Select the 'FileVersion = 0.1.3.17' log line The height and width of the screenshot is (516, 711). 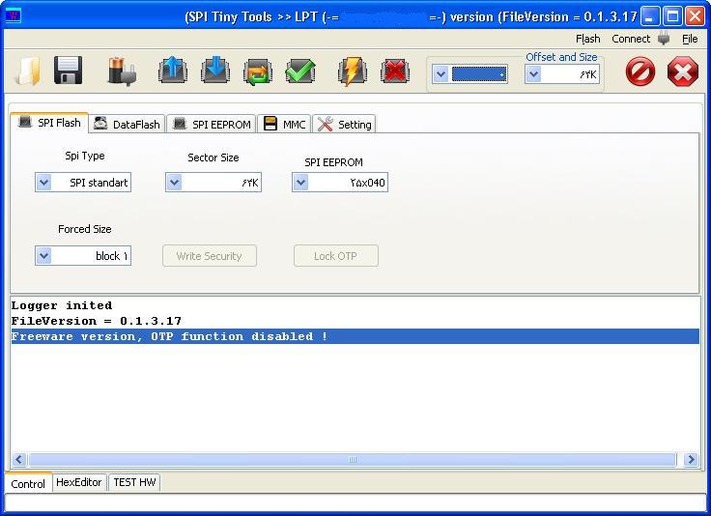tap(97, 321)
